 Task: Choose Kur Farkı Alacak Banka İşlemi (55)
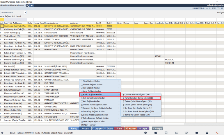pyautogui.click(x=141, y=111)
